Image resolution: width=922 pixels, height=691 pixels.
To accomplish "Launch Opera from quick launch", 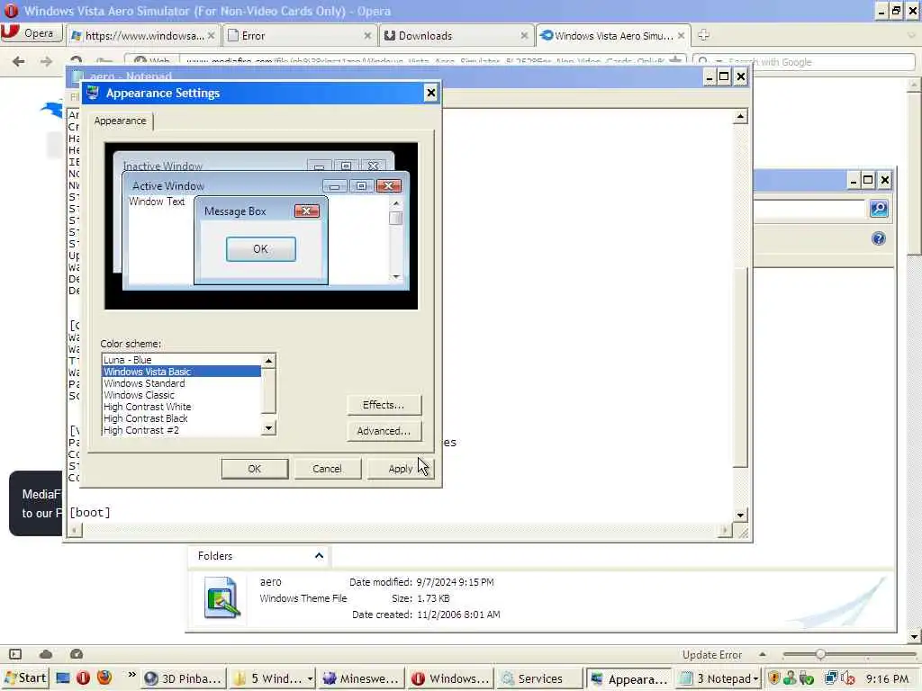I will point(84,678).
